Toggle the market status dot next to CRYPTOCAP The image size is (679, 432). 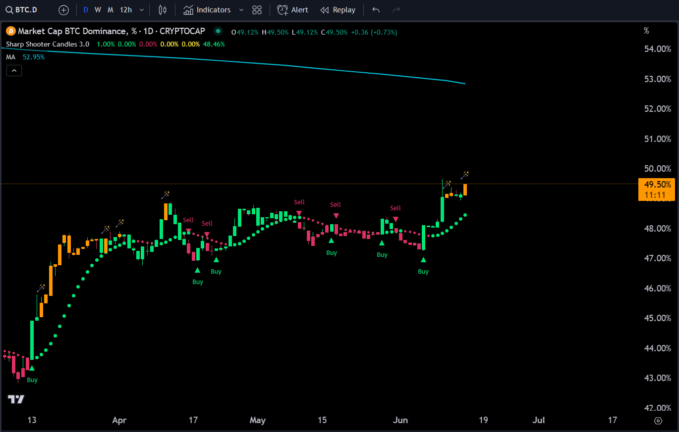point(218,31)
